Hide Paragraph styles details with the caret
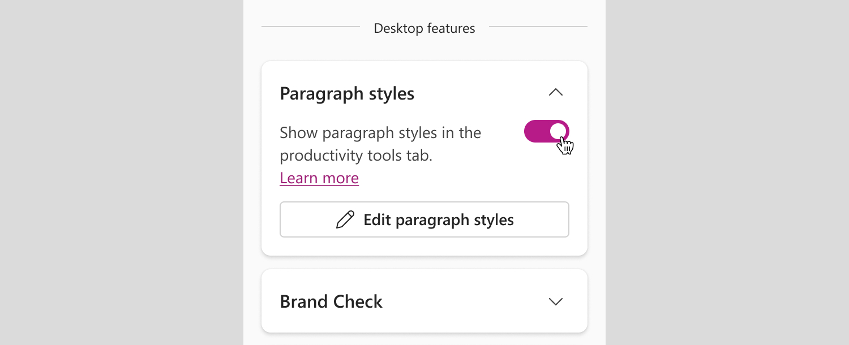Image resolution: width=849 pixels, height=345 pixels. [x=556, y=92]
